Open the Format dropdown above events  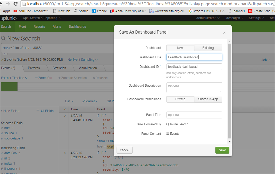click(x=90, y=101)
